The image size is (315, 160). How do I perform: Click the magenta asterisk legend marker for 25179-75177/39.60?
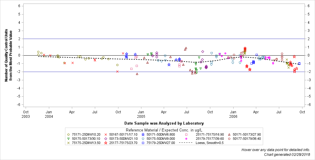[186, 139]
